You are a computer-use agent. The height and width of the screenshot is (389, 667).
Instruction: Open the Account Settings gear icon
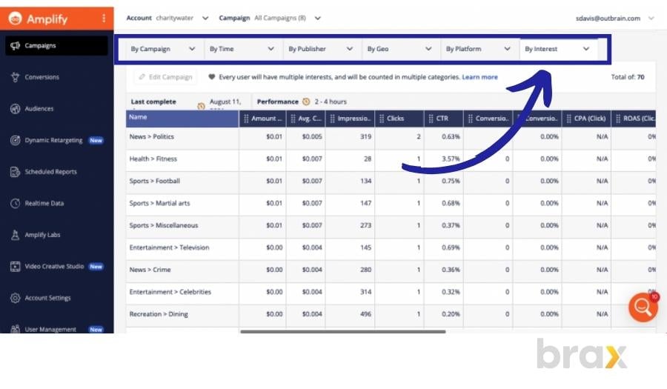point(15,298)
